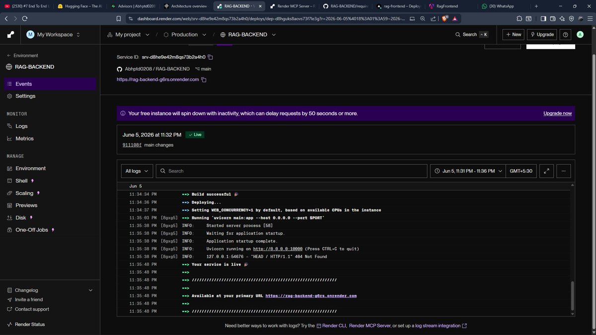Click Upgrade now in banner
Image resolution: width=596 pixels, height=335 pixels.
pyautogui.click(x=557, y=114)
